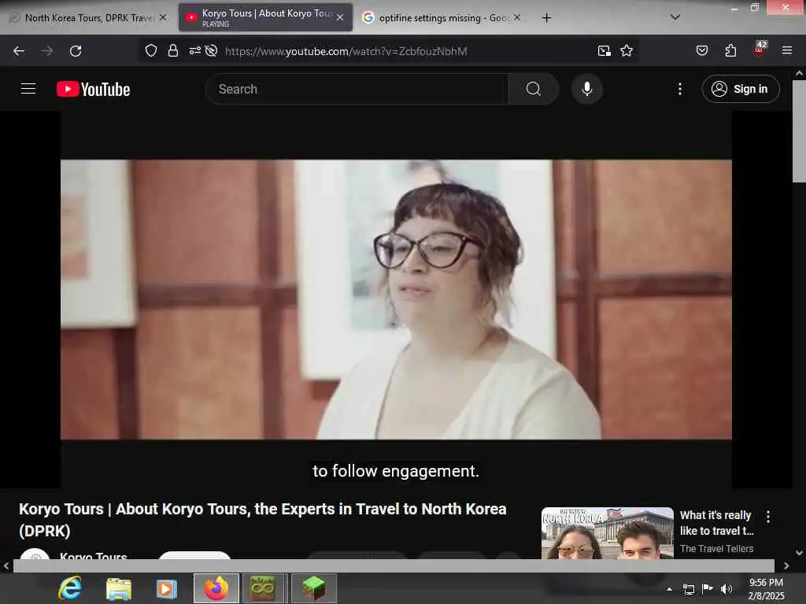Open The Travel Tellers channel link

pos(716,548)
